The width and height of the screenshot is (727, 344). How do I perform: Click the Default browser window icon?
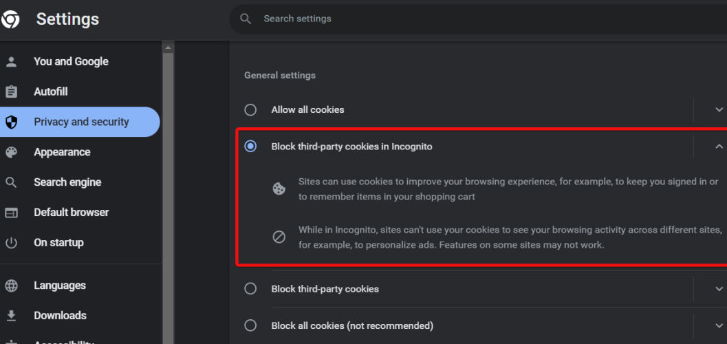pyautogui.click(x=11, y=213)
